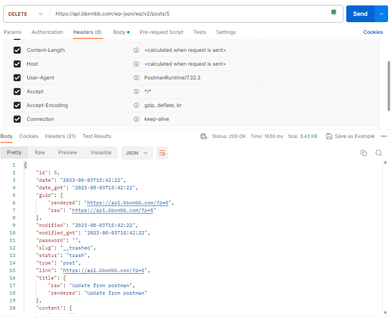Open the Test Results response tab

coord(97,136)
